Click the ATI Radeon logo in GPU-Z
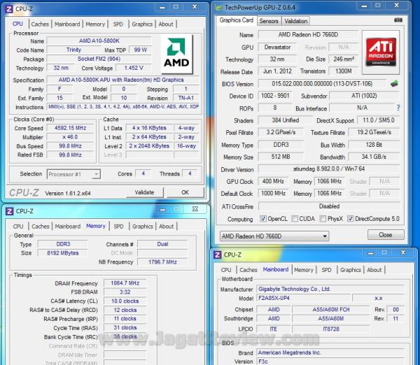Viewport: 420px width, 365px height. pos(381,52)
